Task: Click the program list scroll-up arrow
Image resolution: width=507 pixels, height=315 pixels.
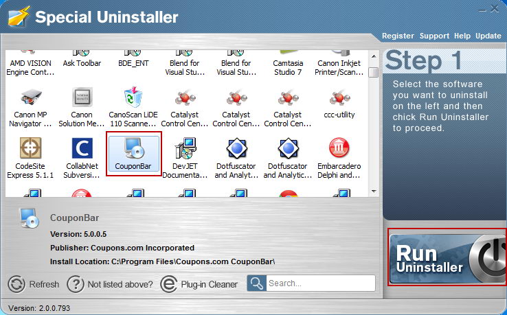Action: coord(374,56)
